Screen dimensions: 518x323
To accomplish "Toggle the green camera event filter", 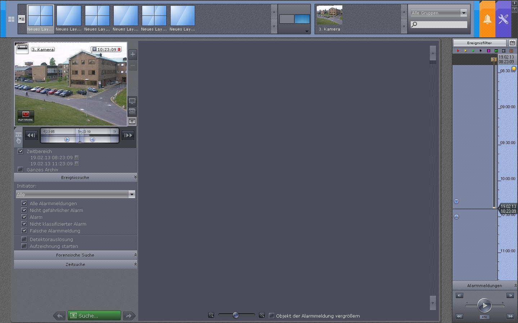I will (496, 51).
